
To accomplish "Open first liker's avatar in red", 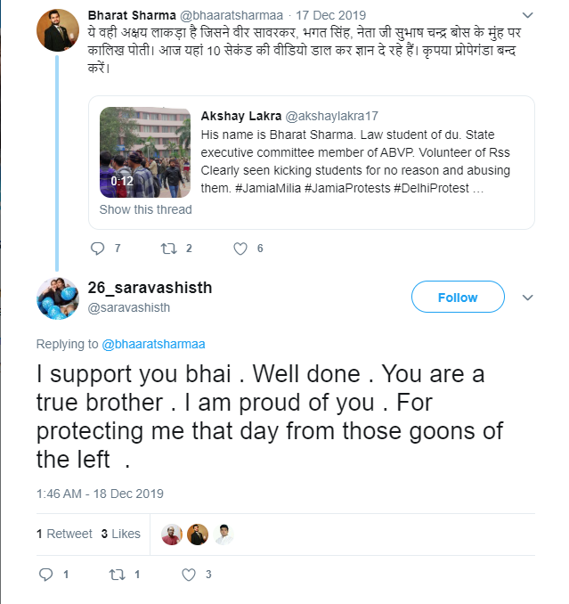I will point(172,535).
